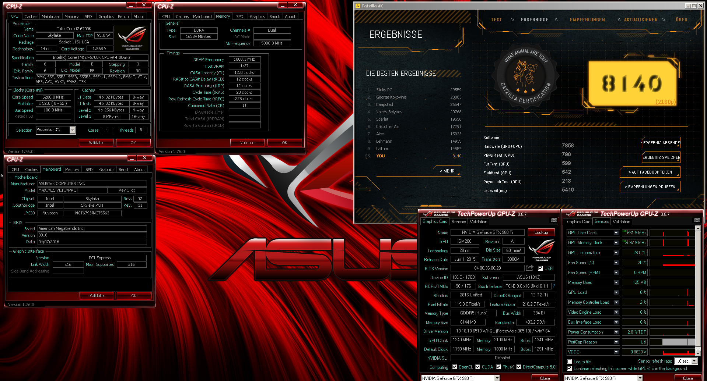
Task: Click the Bus Interface question mark help icon
Action: [554, 286]
